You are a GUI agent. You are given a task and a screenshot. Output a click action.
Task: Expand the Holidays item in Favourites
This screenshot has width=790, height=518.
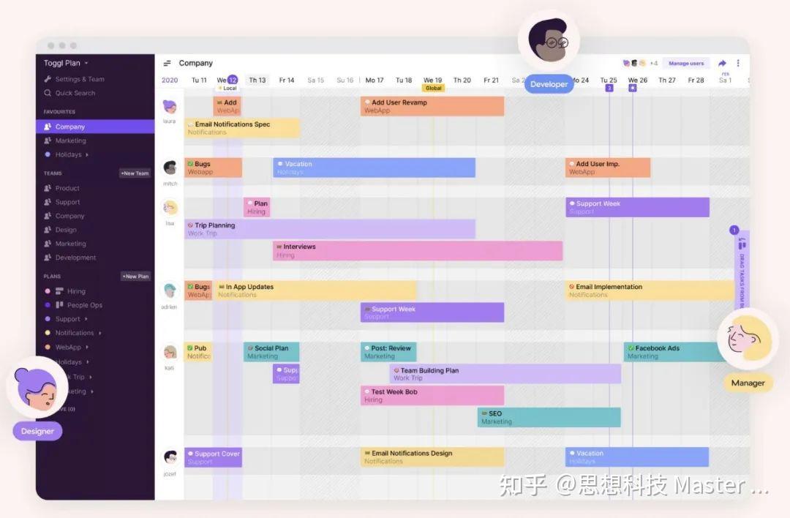pyautogui.click(x=87, y=154)
